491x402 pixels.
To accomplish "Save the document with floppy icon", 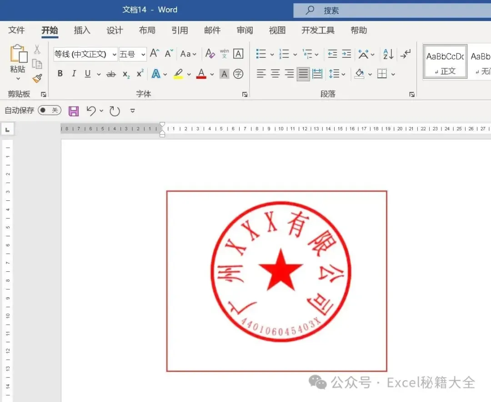I will point(74,111).
